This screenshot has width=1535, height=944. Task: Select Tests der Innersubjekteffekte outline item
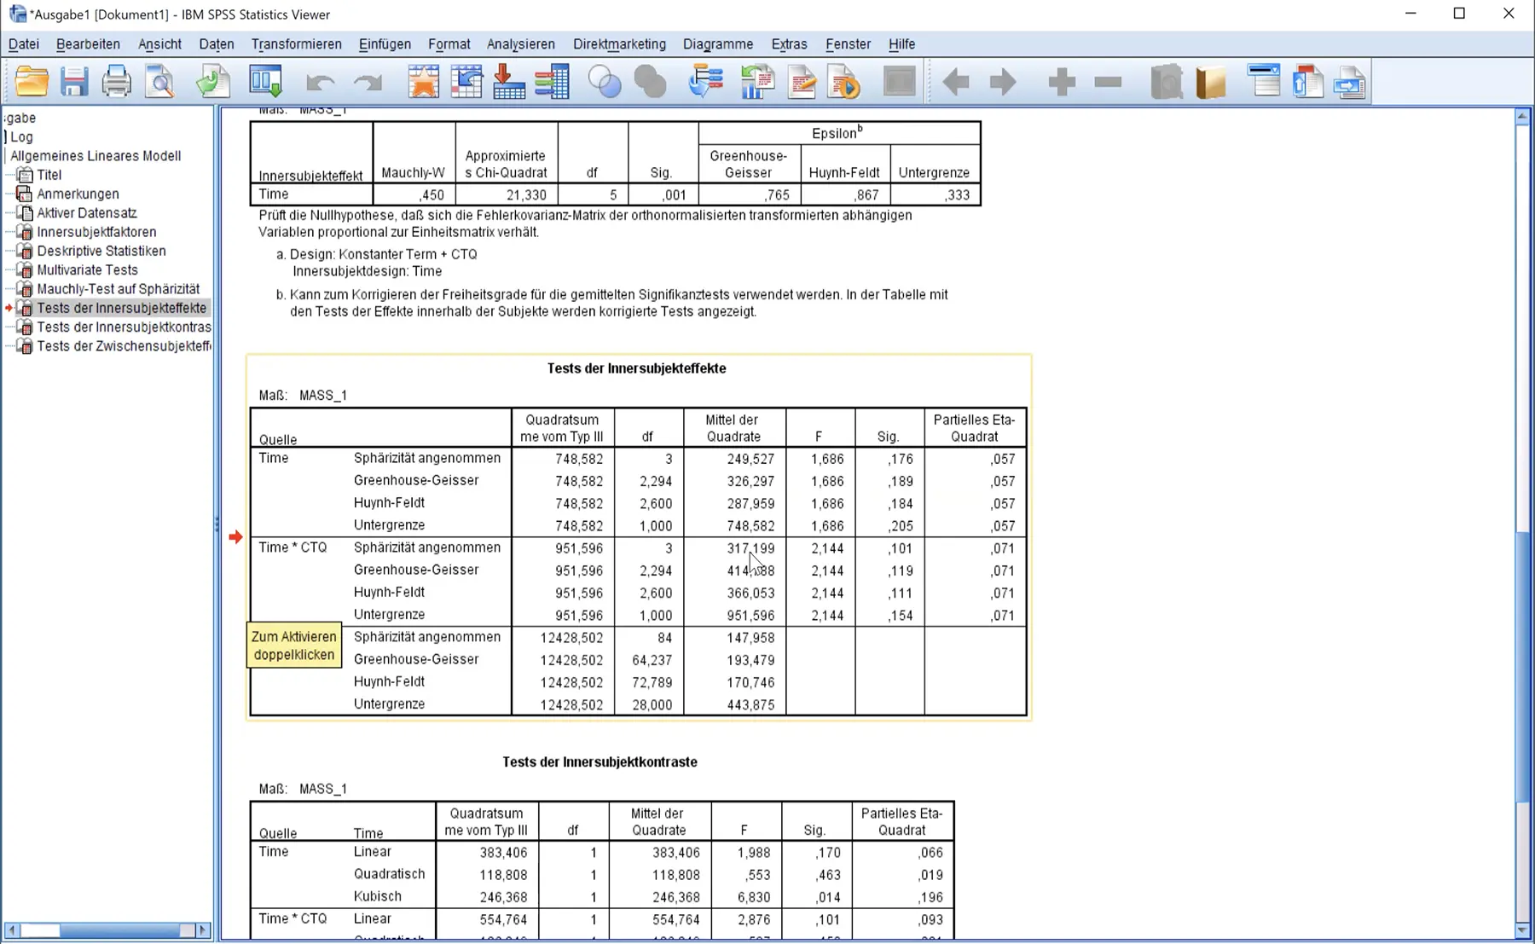(x=121, y=308)
